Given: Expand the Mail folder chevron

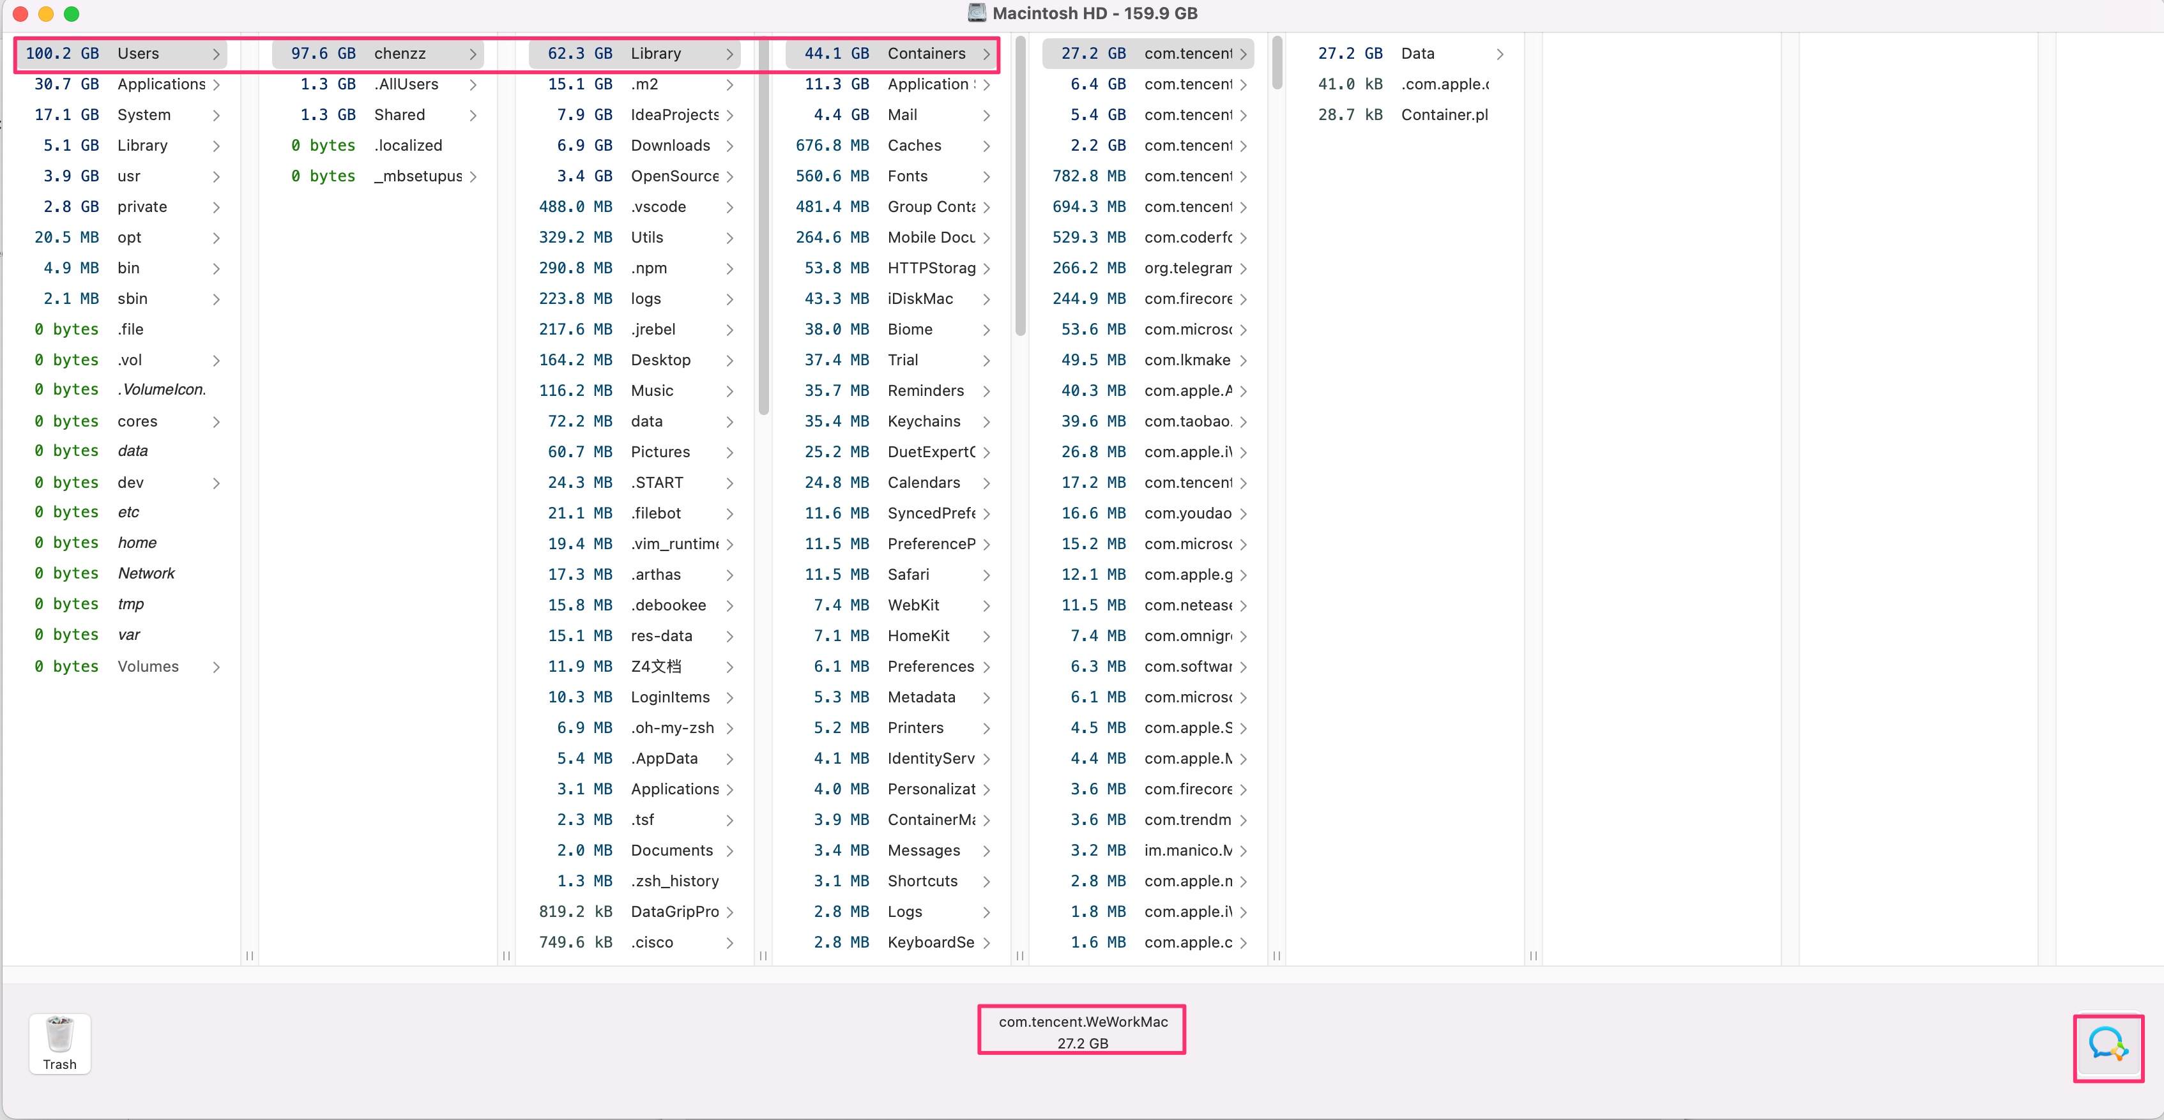Looking at the screenshot, I should (986, 115).
